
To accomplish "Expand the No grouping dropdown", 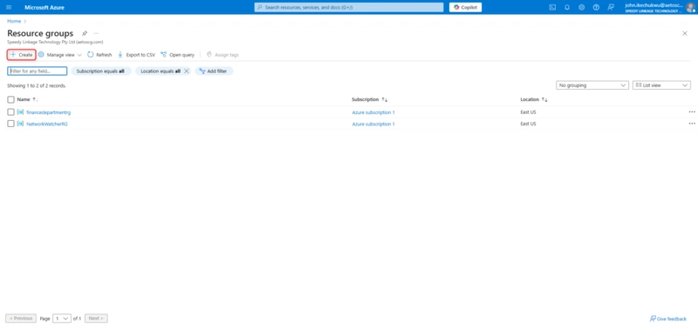I will (x=592, y=85).
